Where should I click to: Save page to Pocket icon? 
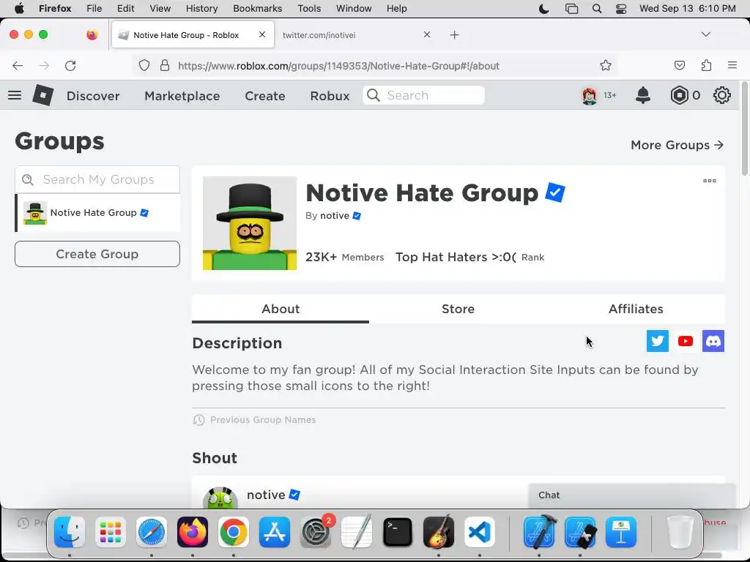679,65
